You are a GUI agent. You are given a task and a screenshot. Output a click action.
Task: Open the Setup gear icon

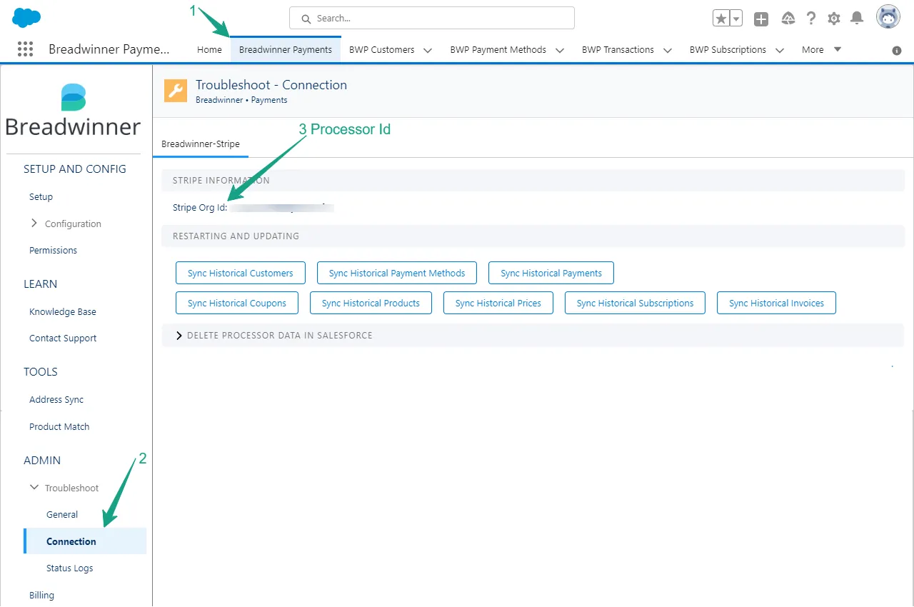click(x=834, y=19)
